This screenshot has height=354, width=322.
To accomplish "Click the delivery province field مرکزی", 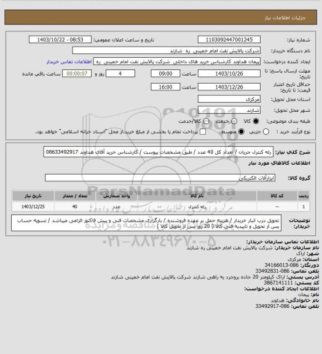I will (x=229, y=99).
